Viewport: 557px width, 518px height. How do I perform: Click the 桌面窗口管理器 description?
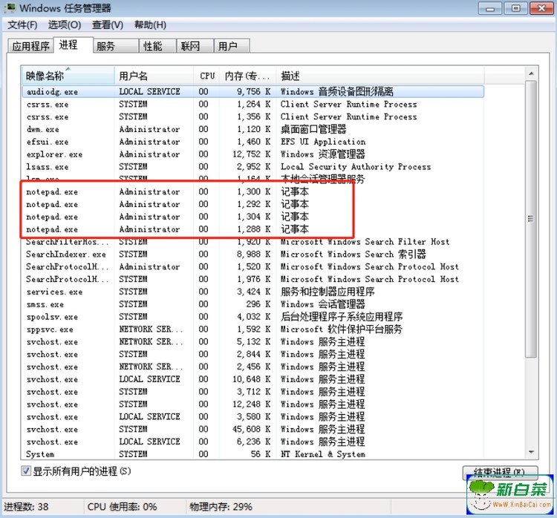[x=313, y=129]
